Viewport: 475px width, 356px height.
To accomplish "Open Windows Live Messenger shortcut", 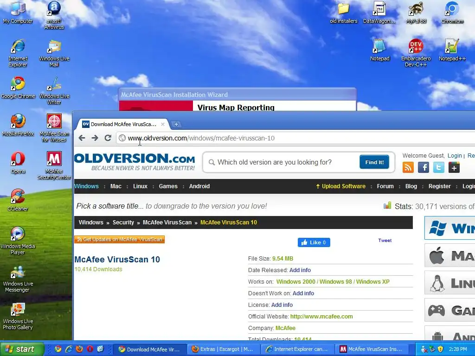I will tap(18, 278).
